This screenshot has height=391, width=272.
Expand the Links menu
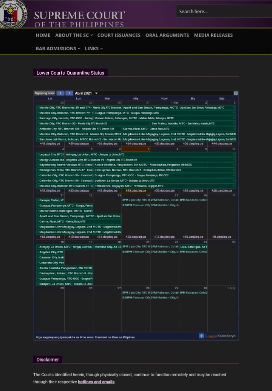point(94,48)
